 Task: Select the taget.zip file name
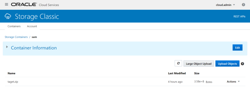(13, 82)
